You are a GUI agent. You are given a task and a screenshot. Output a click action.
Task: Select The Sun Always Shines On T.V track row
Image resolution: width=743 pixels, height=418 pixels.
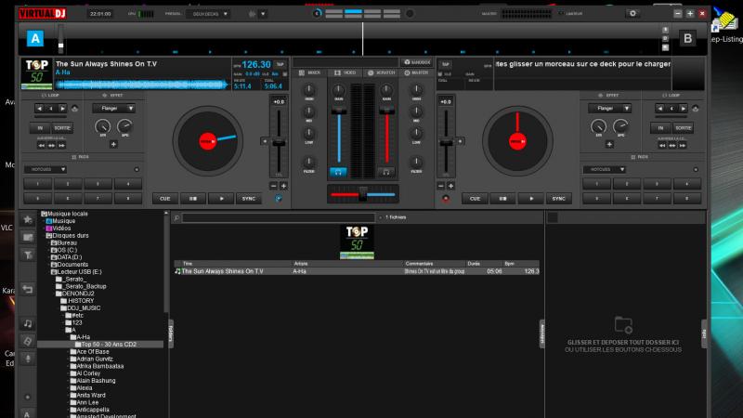(x=357, y=271)
